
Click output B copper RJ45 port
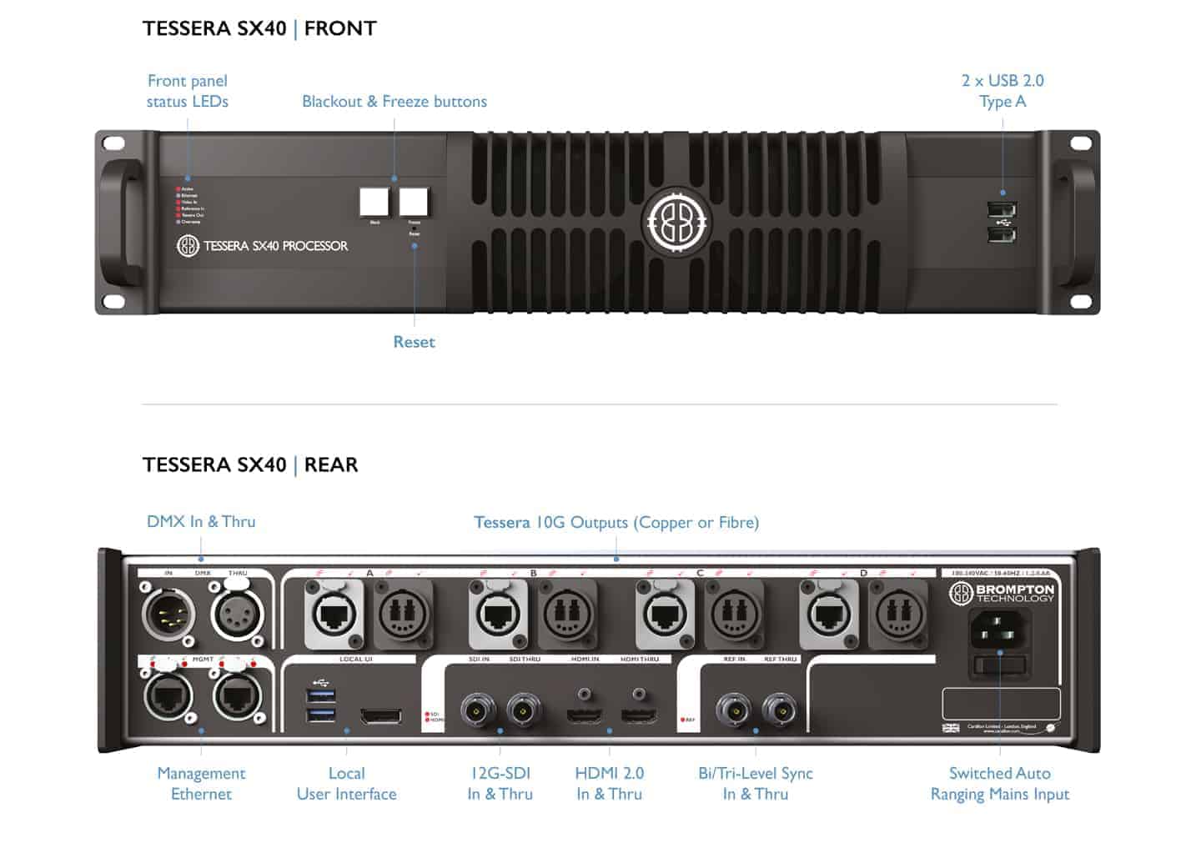[x=499, y=615]
